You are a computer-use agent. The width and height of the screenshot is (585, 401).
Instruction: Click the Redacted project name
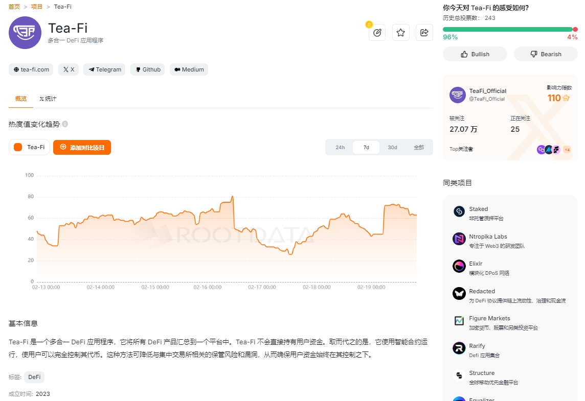(x=482, y=291)
